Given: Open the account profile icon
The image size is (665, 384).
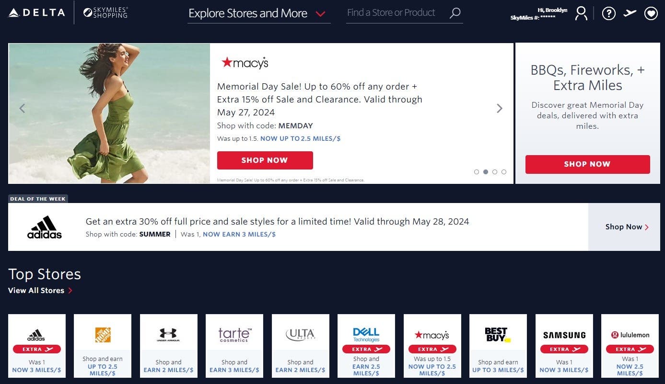Looking at the screenshot, I should click(x=581, y=13).
